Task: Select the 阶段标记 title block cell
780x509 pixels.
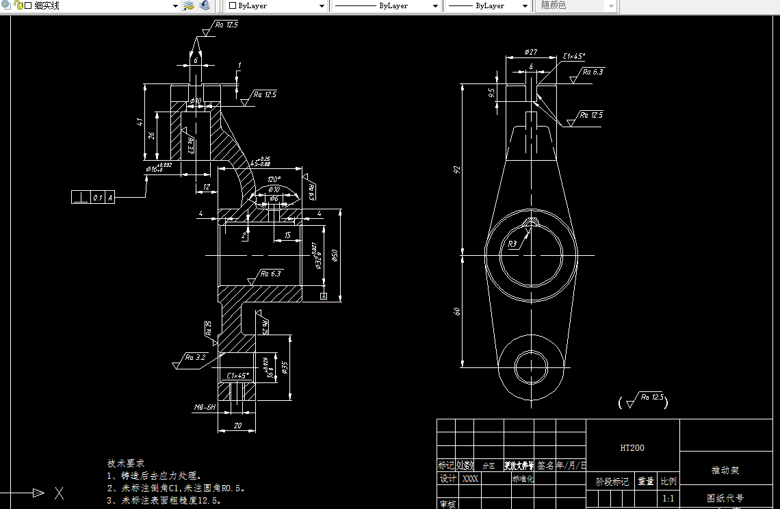Action: [612, 482]
